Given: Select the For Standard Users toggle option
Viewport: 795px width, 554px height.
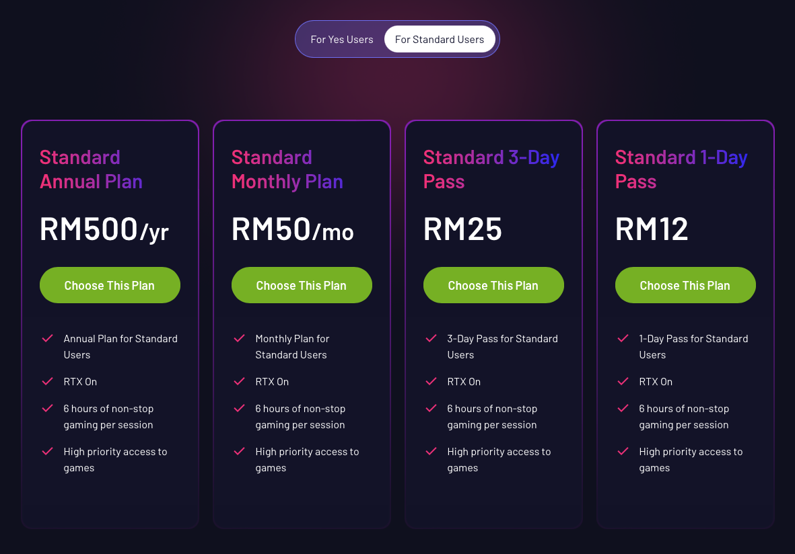Looking at the screenshot, I should [x=440, y=40].
